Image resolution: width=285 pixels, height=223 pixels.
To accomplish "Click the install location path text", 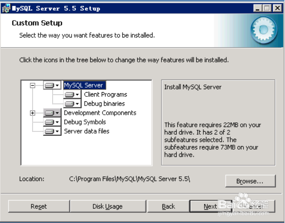I will [130, 179].
